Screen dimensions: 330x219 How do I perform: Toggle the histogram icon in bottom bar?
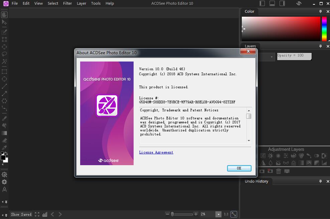click(45, 214)
